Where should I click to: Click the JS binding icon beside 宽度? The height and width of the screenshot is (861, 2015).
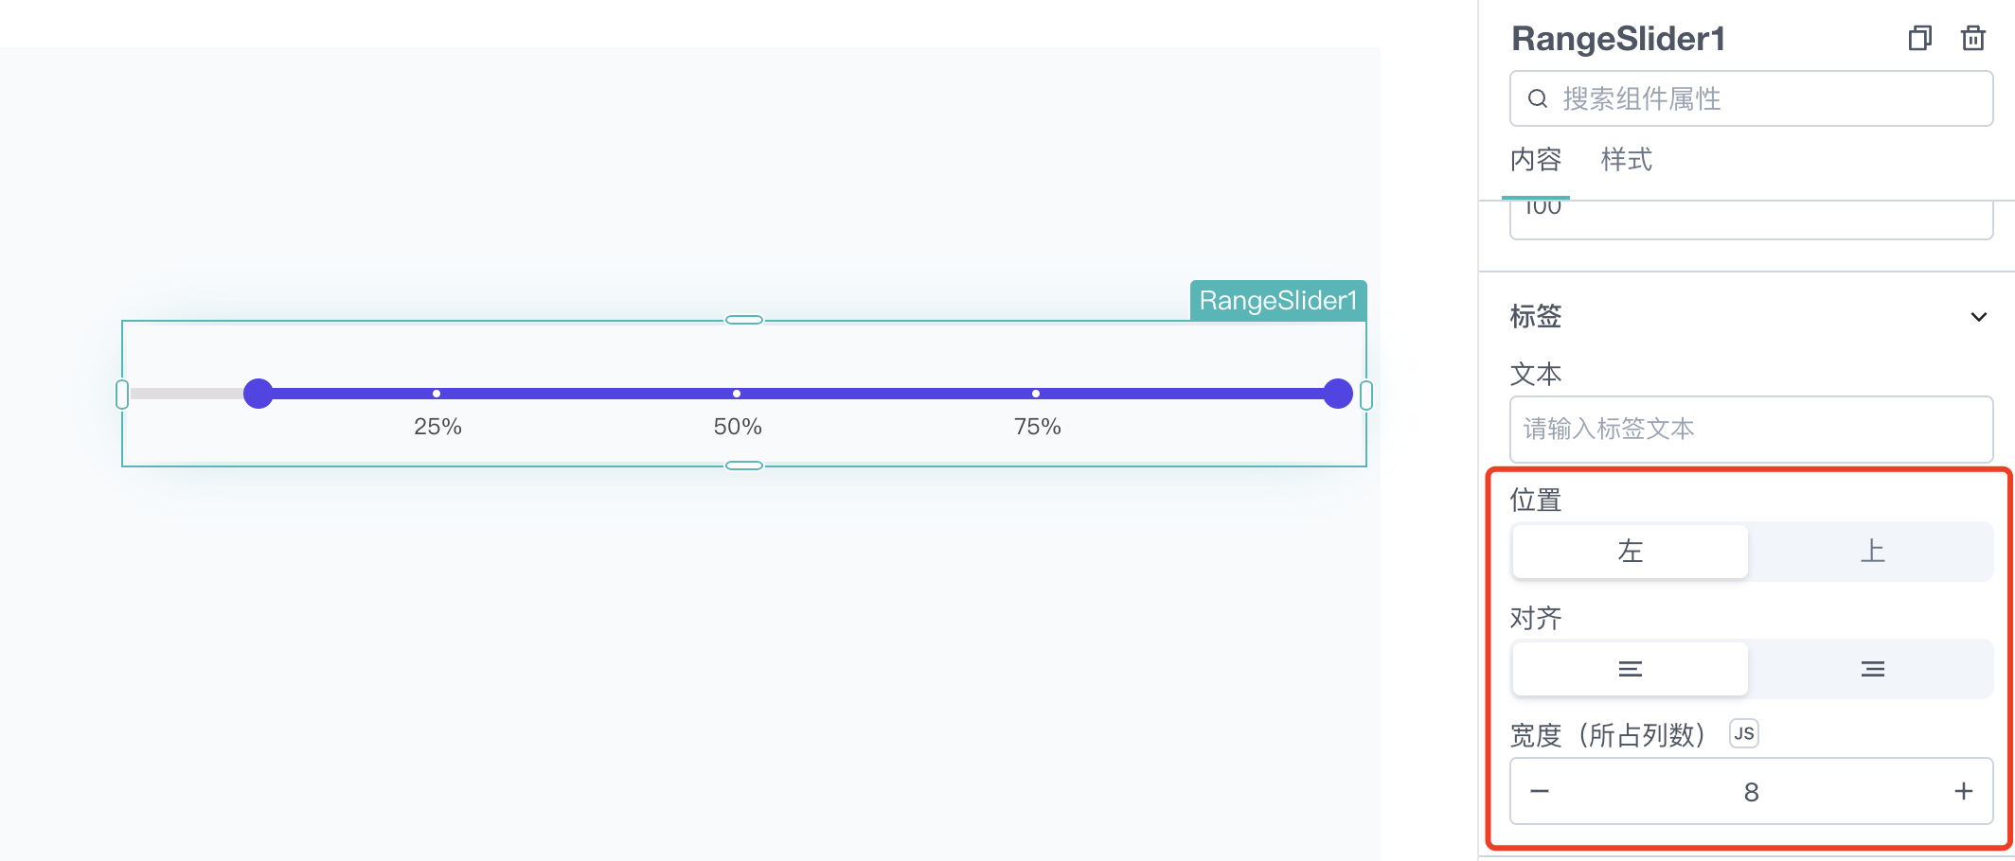(x=1744, y=733)
